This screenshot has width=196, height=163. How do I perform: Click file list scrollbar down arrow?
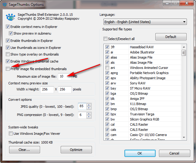pos(184,138)
